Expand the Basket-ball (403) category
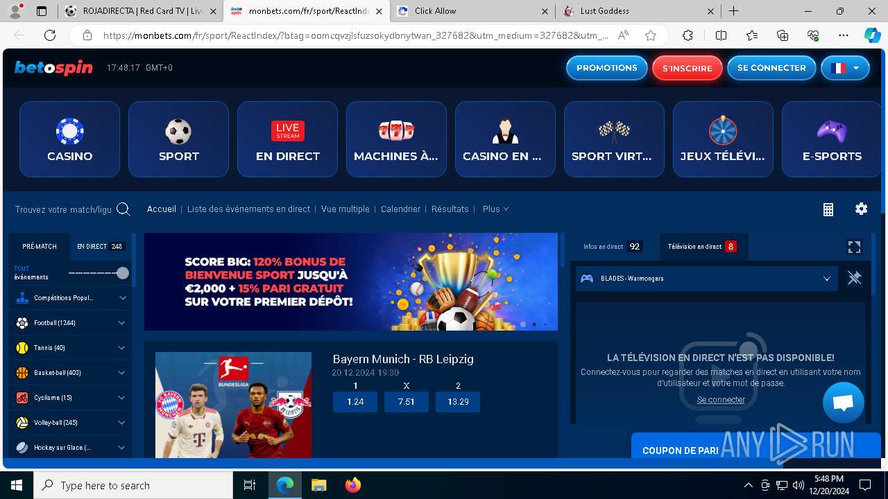 (121, 373)
